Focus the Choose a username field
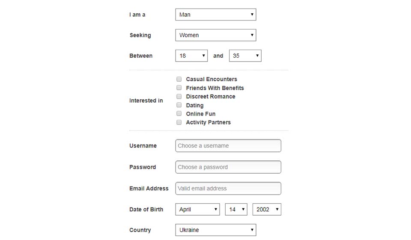 pos(228,146)
